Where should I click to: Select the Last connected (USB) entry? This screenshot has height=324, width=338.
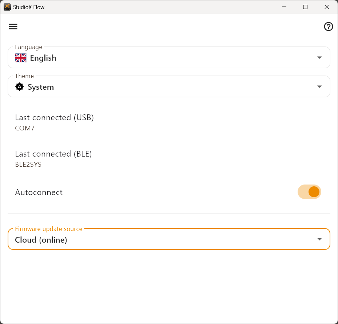pyautogui.click(x=55, y=118)
